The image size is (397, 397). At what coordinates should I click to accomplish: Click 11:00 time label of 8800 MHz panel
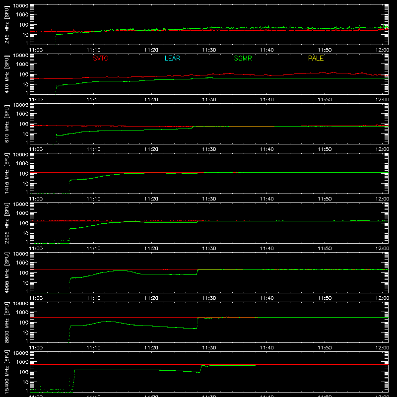(x=36, y=348)
